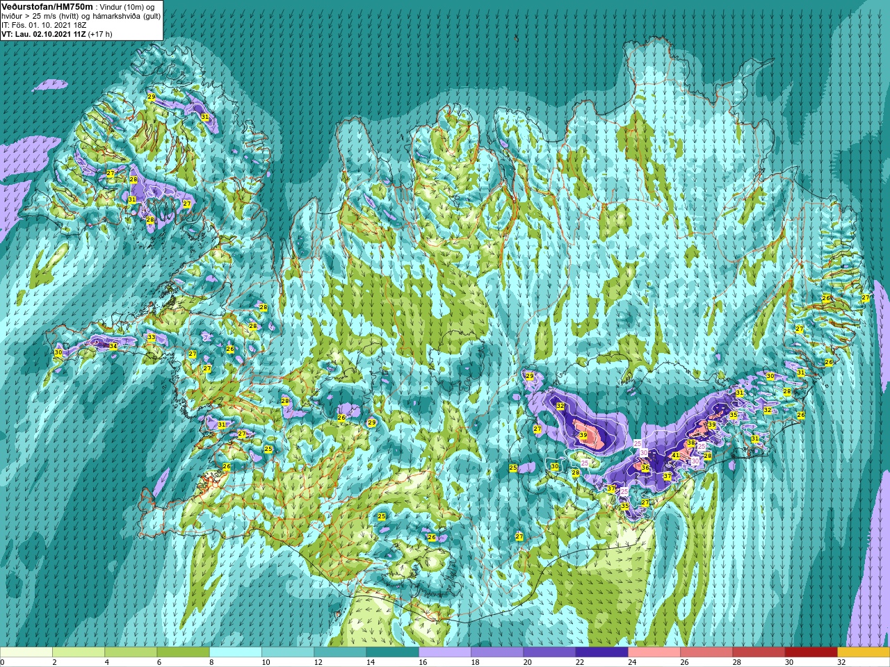Click the 'Vindur (10m) og' header description
Viewport: 890px width, 667px height.
[128, 7]
